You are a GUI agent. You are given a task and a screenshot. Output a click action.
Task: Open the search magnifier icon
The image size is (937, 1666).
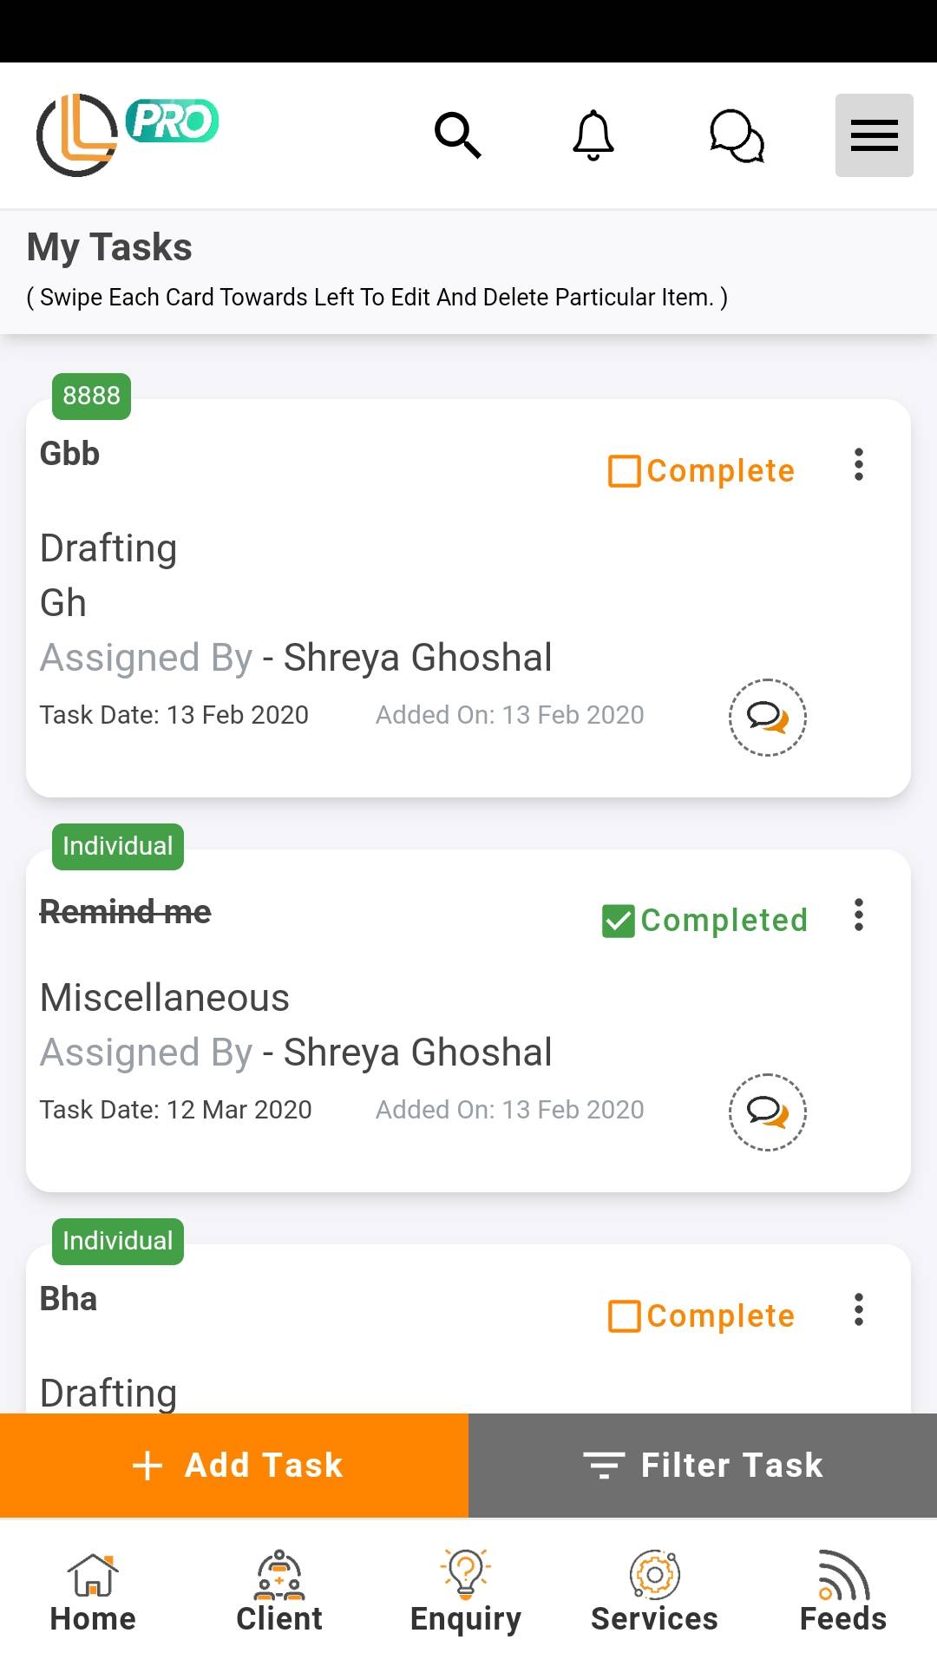coord(457,135)
